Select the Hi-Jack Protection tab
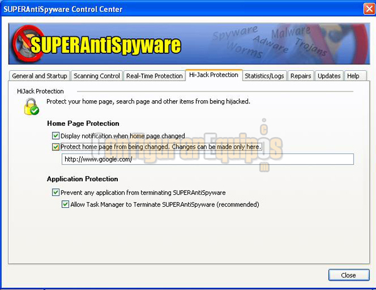 (x=214, y=75)
